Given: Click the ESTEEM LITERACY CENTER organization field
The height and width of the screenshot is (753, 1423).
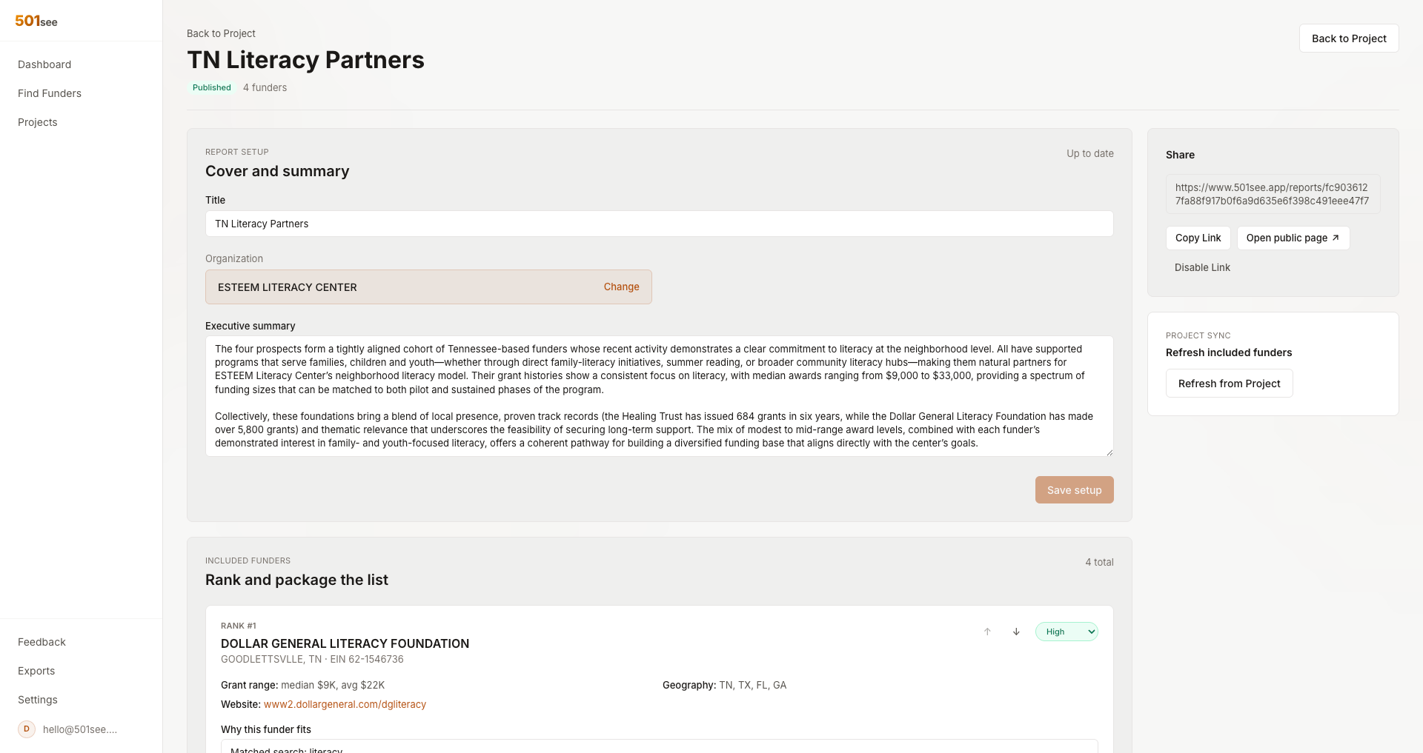Looking at the screenshot, I should 428,287.
